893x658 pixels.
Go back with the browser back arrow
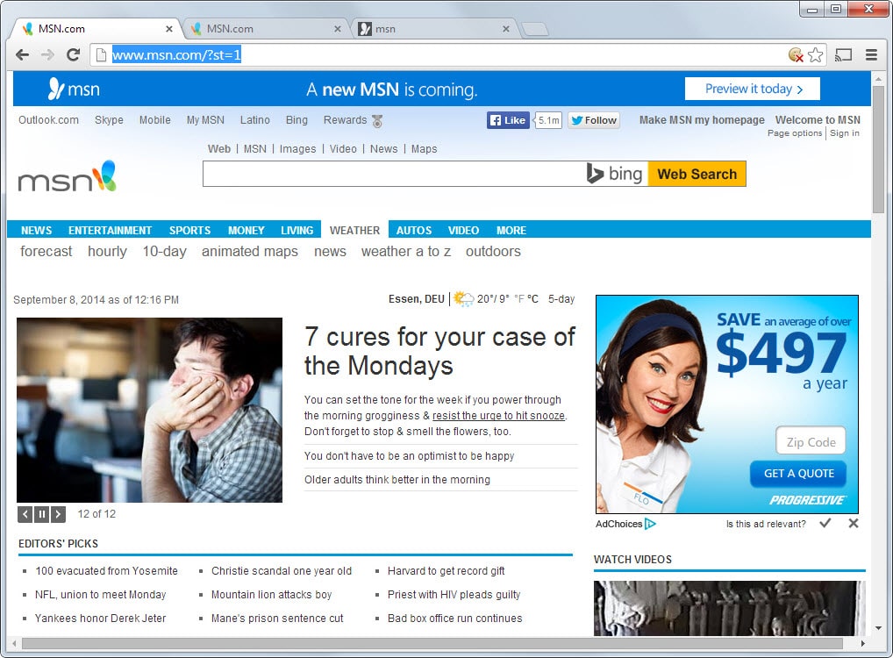coord(22,54)
